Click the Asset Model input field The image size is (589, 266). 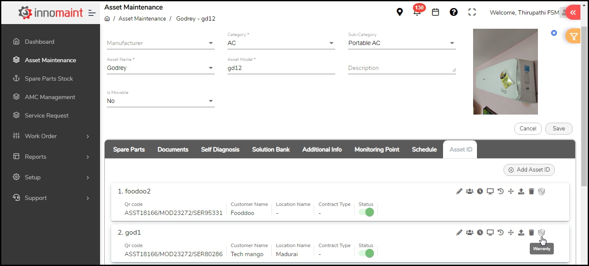[x=281, y=68]
